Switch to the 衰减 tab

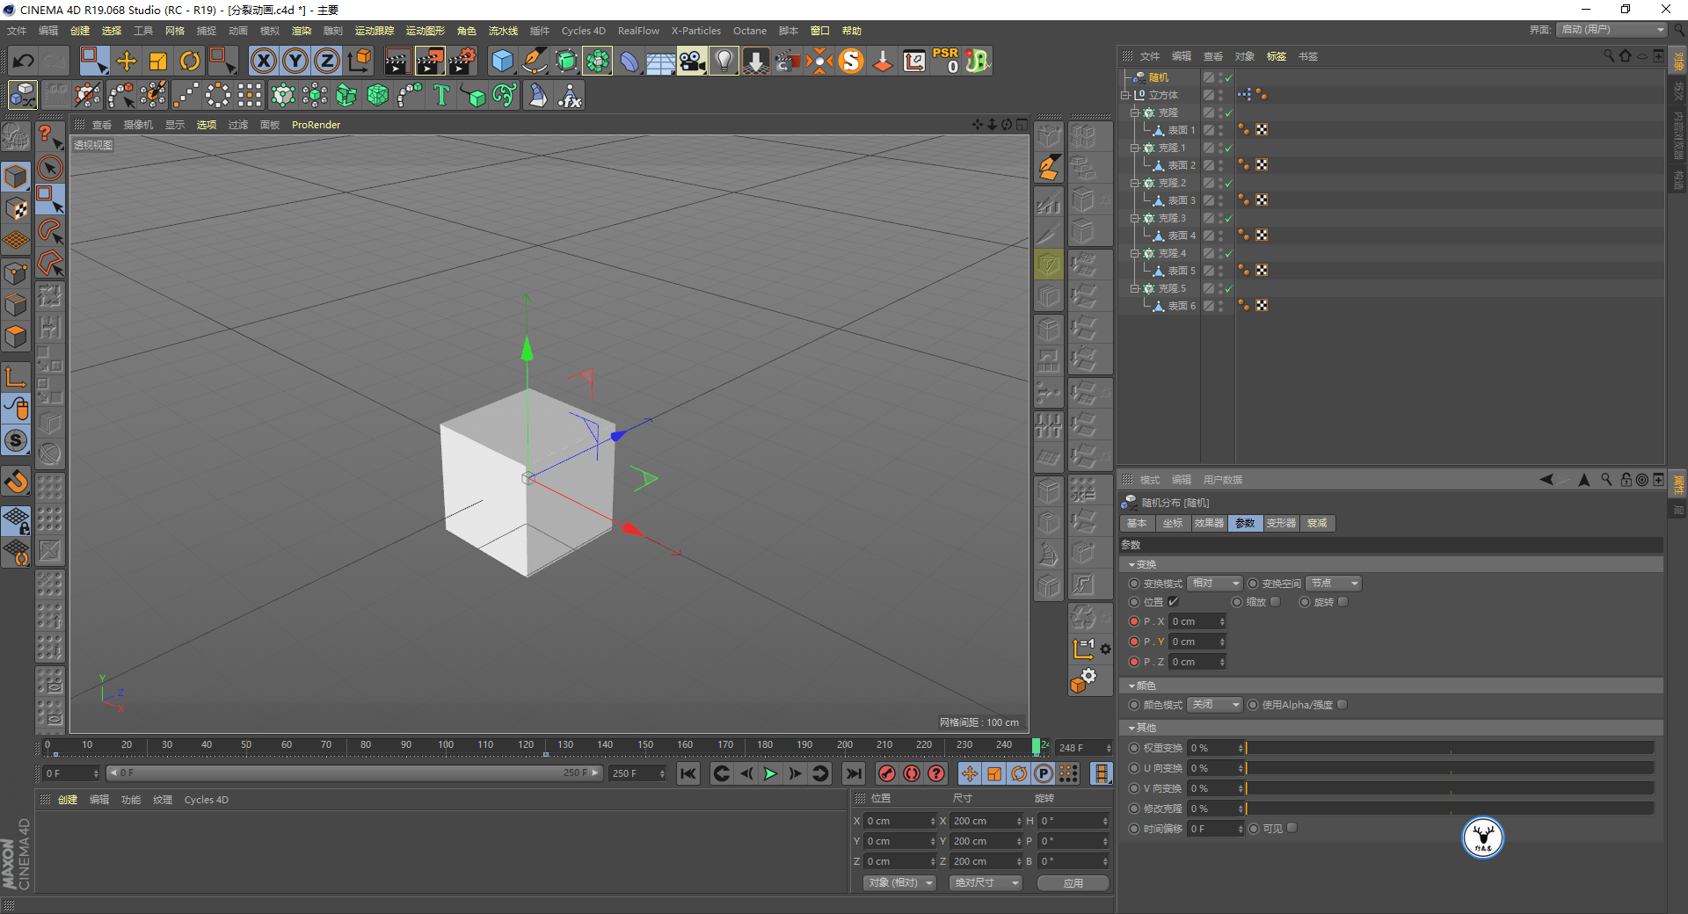coord(1317,523)
